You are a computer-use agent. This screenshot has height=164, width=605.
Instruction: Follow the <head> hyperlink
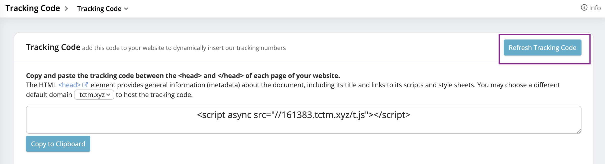tap(69, 85)
